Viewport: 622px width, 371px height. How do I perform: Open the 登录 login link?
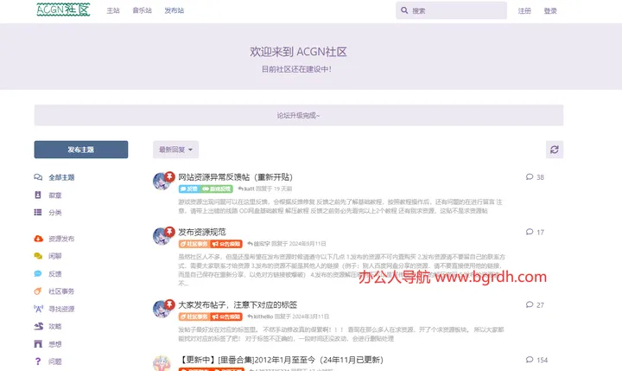pos(550,11)
